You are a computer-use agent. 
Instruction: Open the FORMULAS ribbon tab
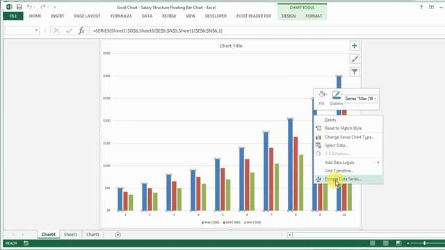(121, 16)
